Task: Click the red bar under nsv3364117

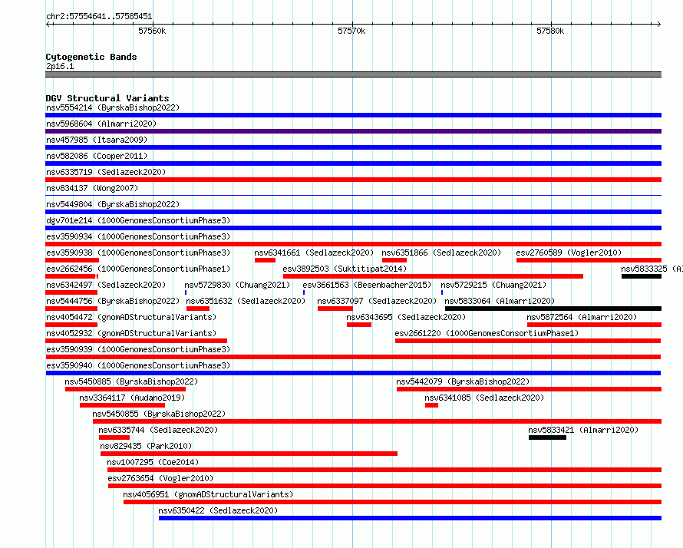Action: 122,405
